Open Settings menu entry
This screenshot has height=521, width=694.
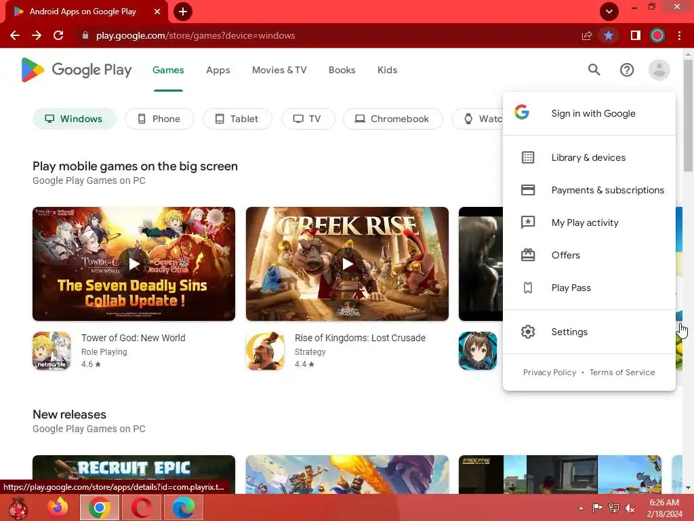[589, 332]
